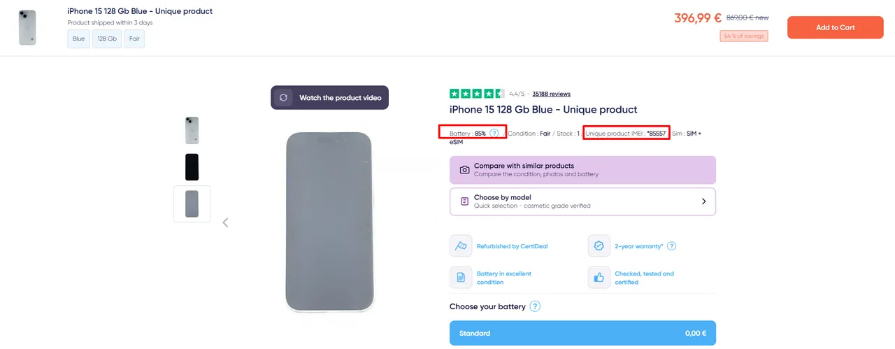Open Choose your battery help icon
The height and width of the screenshot is (349, 895).
point(535,306)
